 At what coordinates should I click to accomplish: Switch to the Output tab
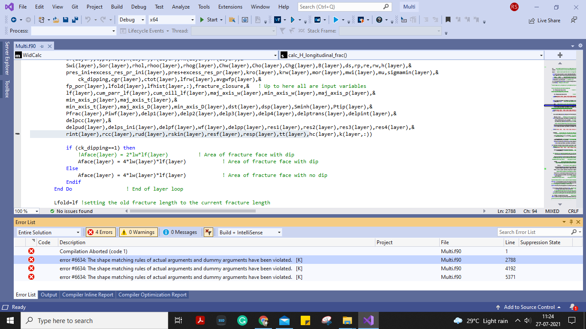49,295
